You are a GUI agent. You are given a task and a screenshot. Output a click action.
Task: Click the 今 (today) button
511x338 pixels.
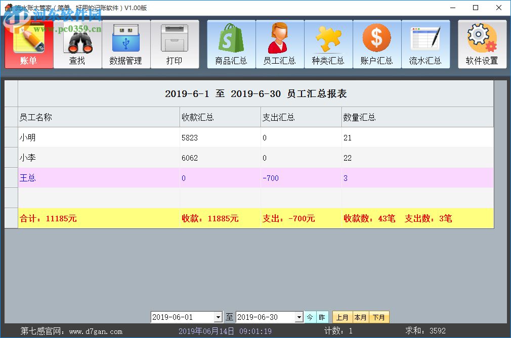310,317
